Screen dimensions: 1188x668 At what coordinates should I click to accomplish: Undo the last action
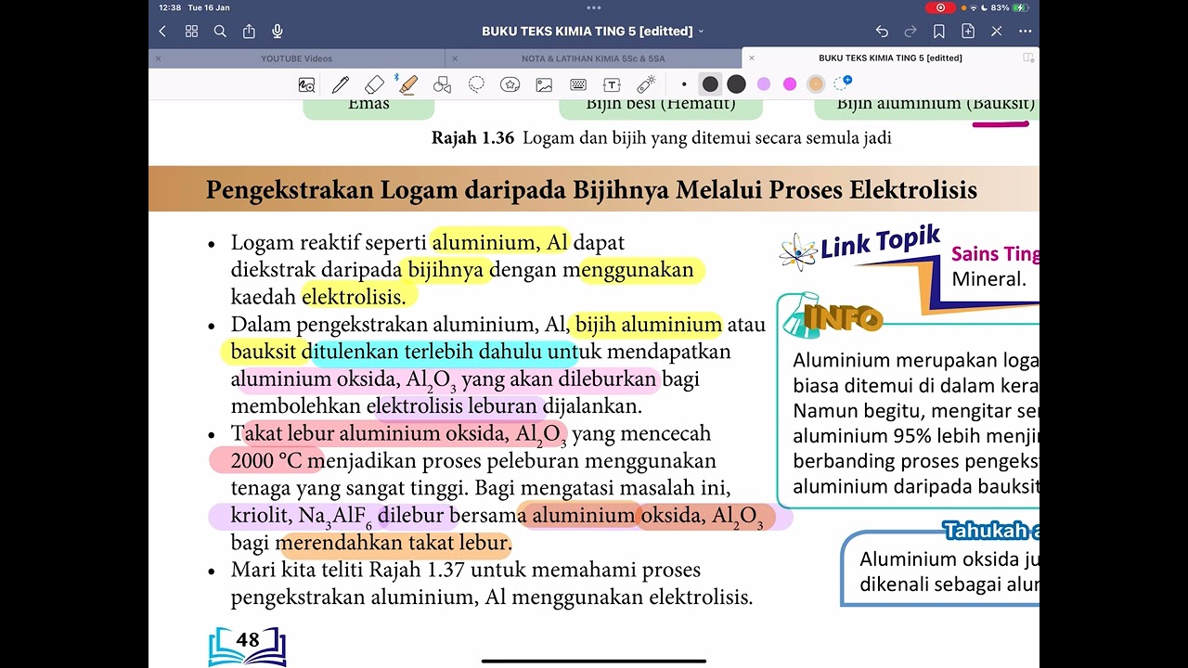(882, 31)
